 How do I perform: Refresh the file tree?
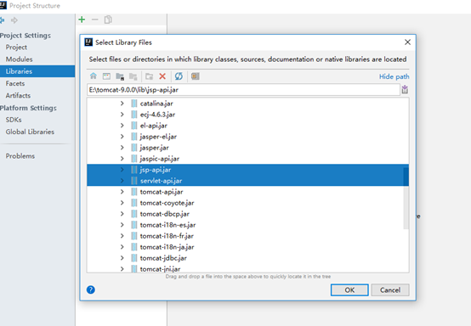[x=179, y=76]
